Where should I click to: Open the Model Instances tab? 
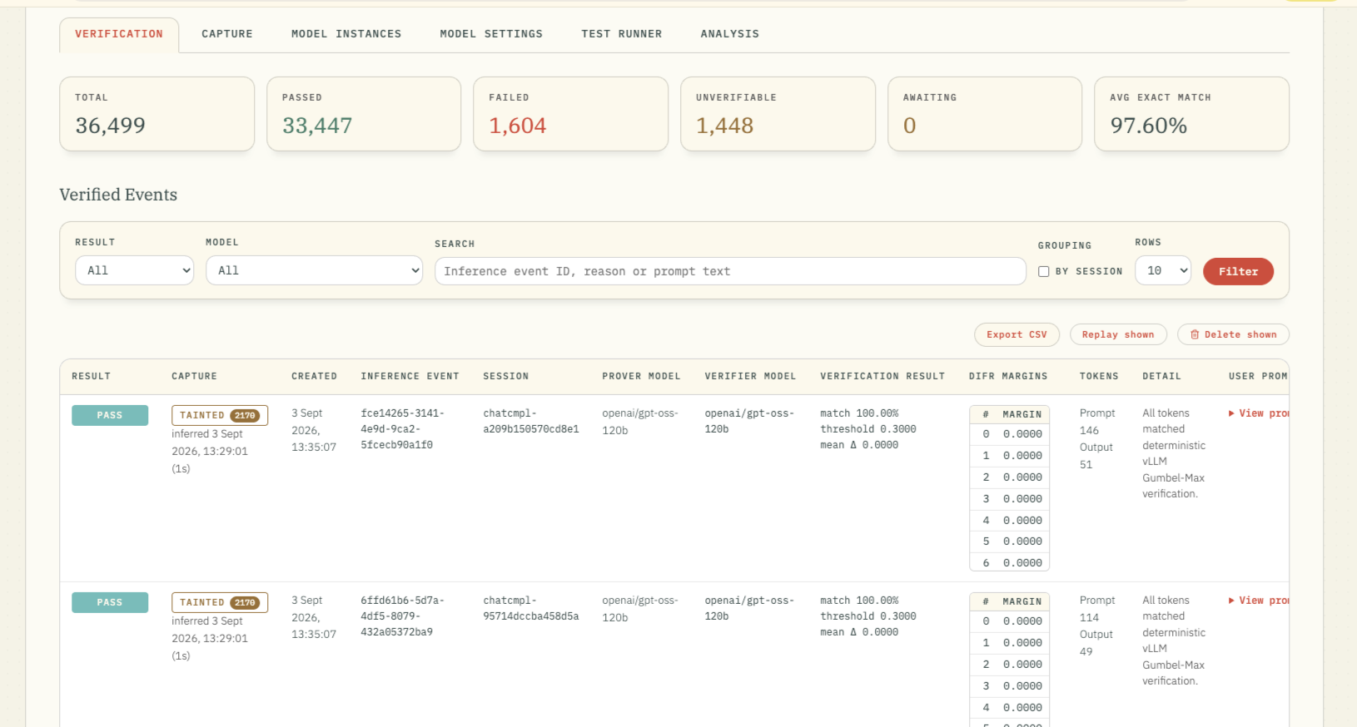(x=346, y=34)
